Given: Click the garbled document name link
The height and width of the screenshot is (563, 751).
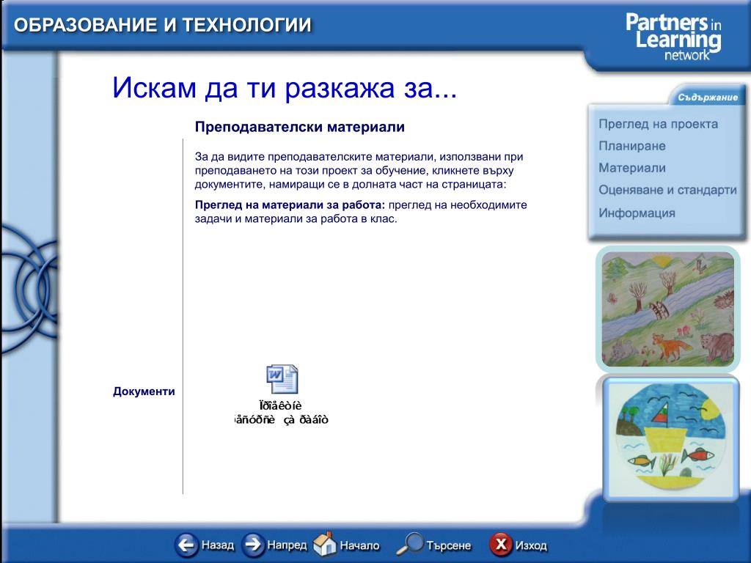Looking at the screenshot, I should tap(281, 413).
